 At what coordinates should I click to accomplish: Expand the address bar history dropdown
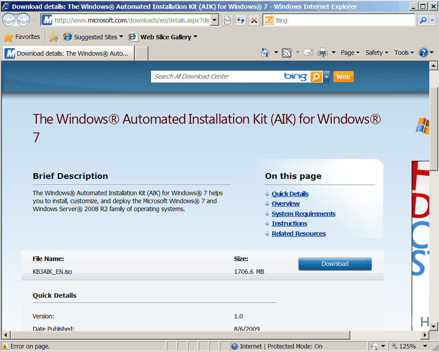[215, 20]
